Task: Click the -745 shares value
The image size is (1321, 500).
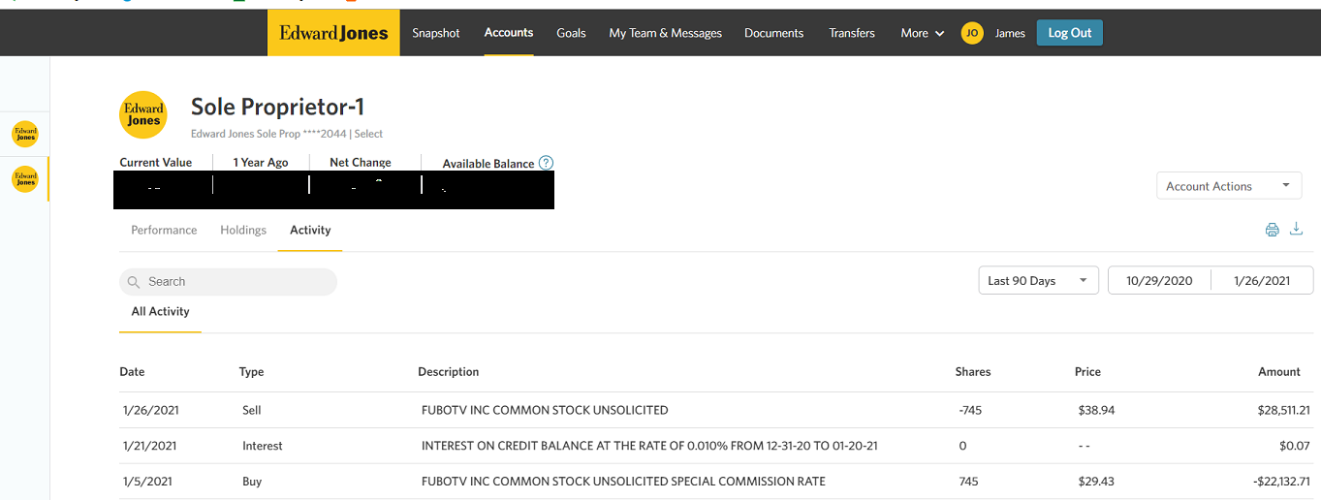Action: (970, 410)
